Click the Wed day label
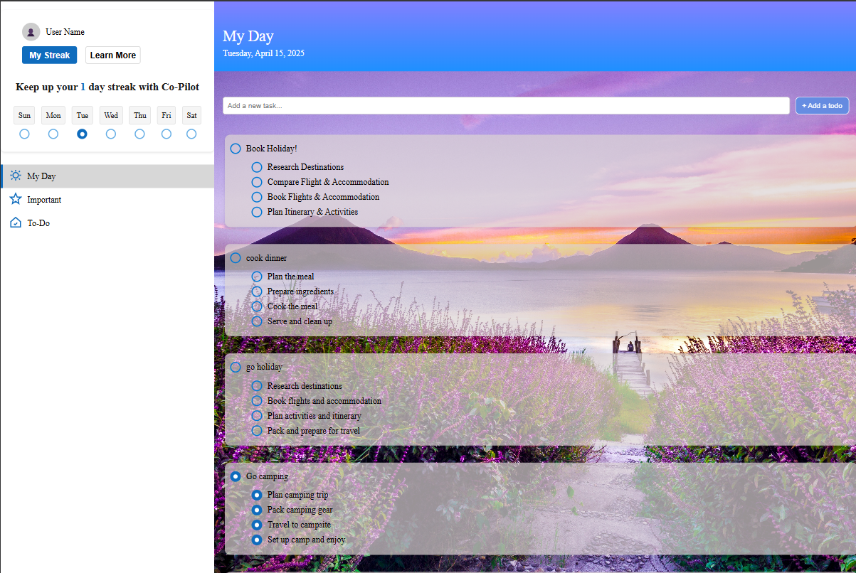The image size is (856, 573). 111,115
